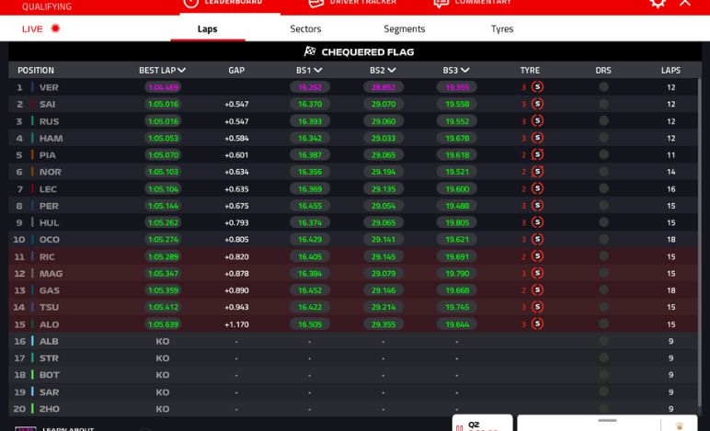This screenshot has height=431, width=710.
Task: Click LEC's purple-highlighted BS3 time 19.600
Action: pos(456,188)
